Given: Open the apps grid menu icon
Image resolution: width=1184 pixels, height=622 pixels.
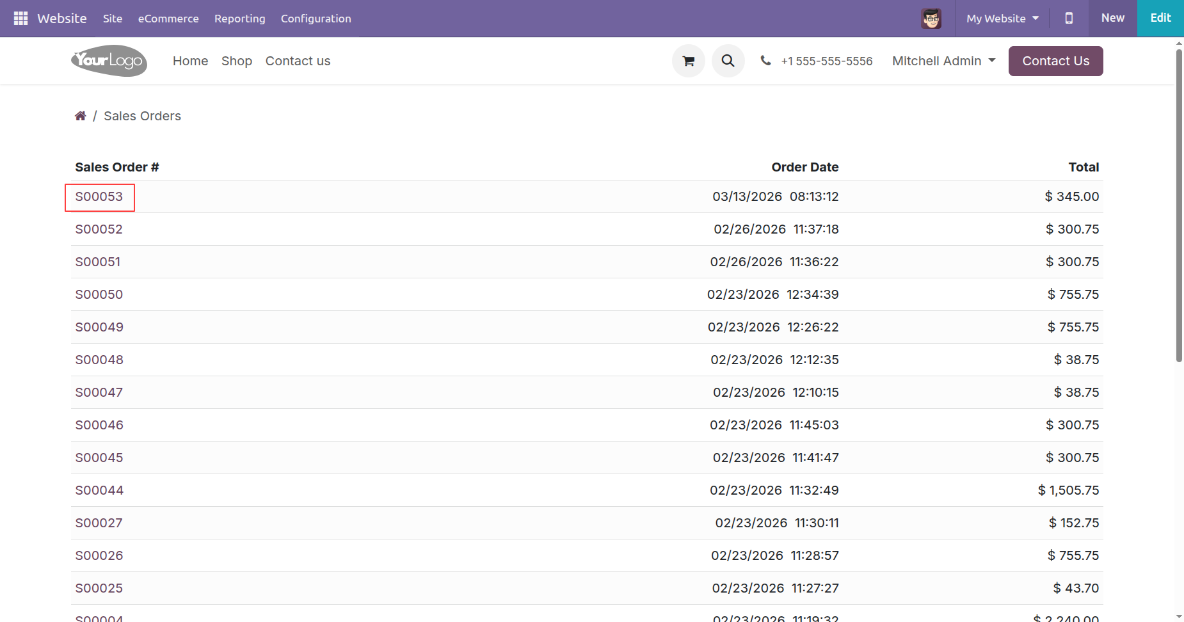Looking at the screenshot, I should tap(20, 19).
